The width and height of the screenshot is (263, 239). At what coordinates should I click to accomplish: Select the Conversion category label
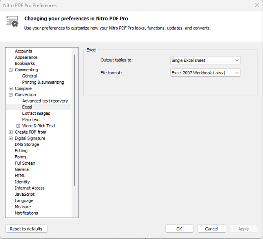(26, 95)
